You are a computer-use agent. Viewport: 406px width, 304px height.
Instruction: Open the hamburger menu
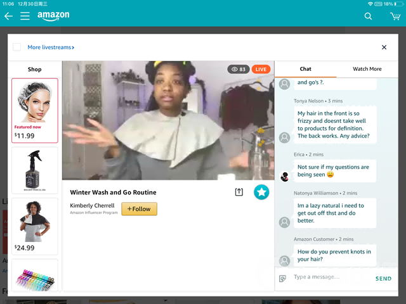coord(25,16)
